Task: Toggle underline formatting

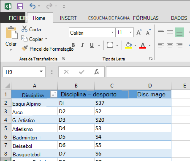Action: point(92,45)
